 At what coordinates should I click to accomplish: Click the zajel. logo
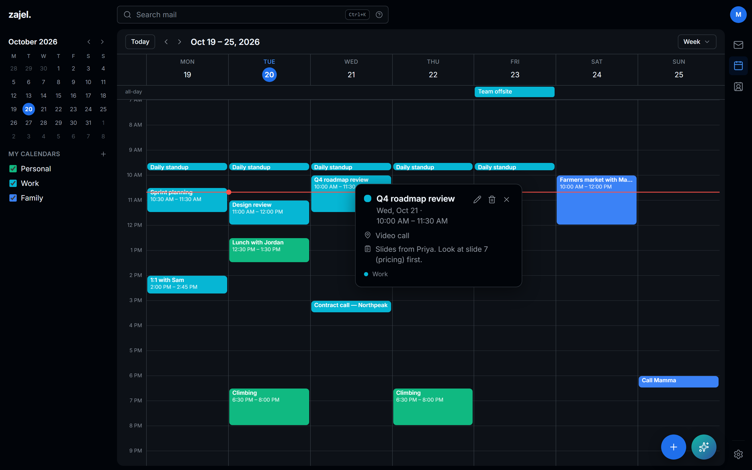tap(20, 15)
